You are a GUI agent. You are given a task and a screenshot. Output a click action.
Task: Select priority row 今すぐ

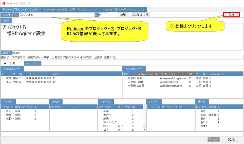tap(219, 126)
